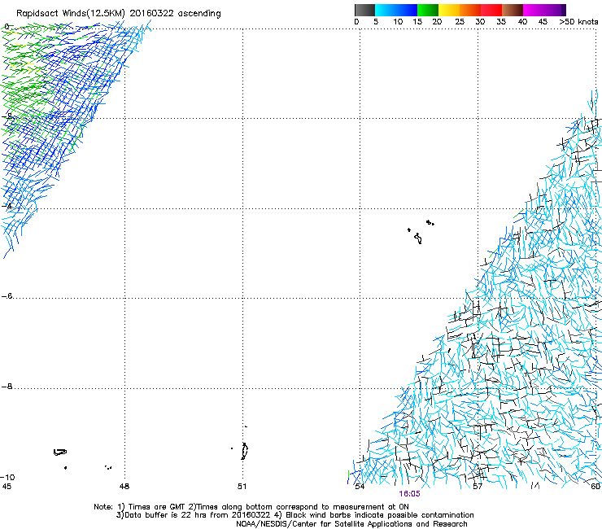
Task: Click longitude label '57' on bottom axis
Action: [478, 487]
